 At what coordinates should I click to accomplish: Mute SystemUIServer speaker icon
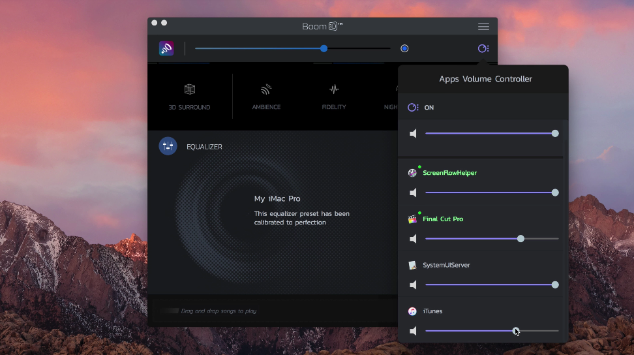413,285
